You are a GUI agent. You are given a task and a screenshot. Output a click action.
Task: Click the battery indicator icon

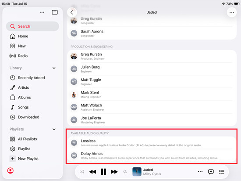coord(237,4)
